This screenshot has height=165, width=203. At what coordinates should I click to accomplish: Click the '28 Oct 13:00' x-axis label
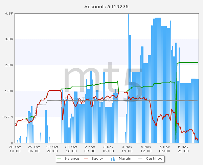point(15,149)
